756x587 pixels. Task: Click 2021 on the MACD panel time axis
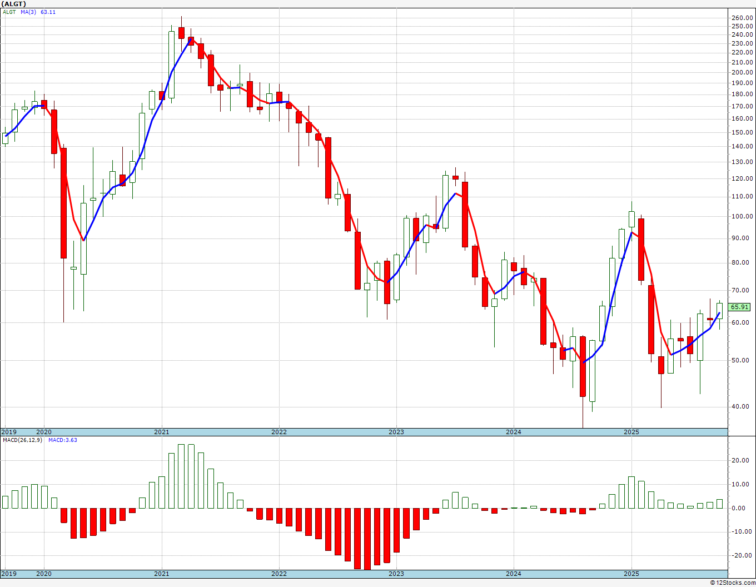(162, 574)
